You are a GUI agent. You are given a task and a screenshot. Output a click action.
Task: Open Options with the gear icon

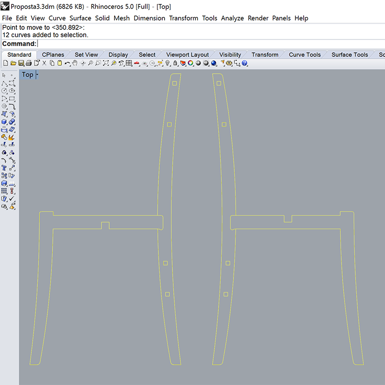230,63
